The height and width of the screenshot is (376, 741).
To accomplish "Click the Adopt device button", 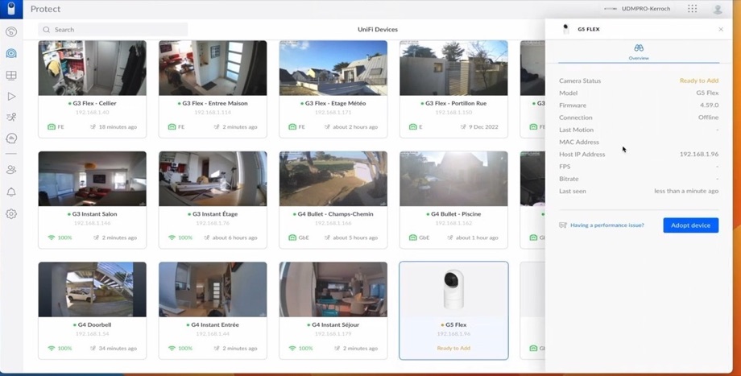I will click(690, 225).
